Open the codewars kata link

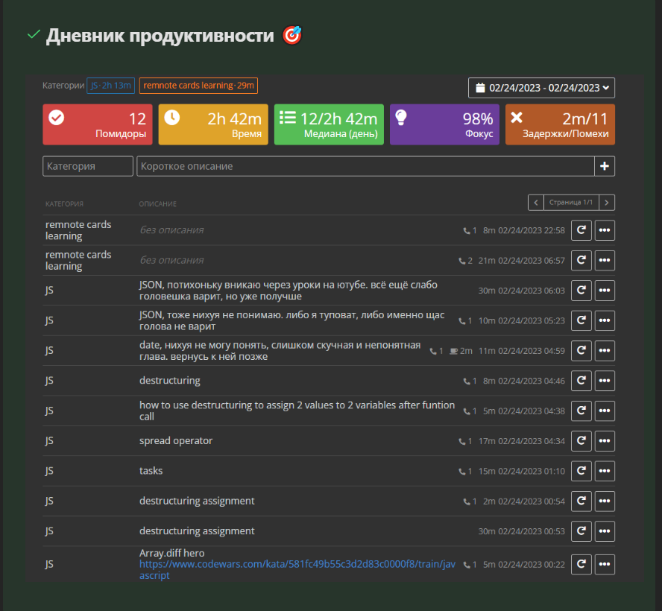(x=297, y=570)
